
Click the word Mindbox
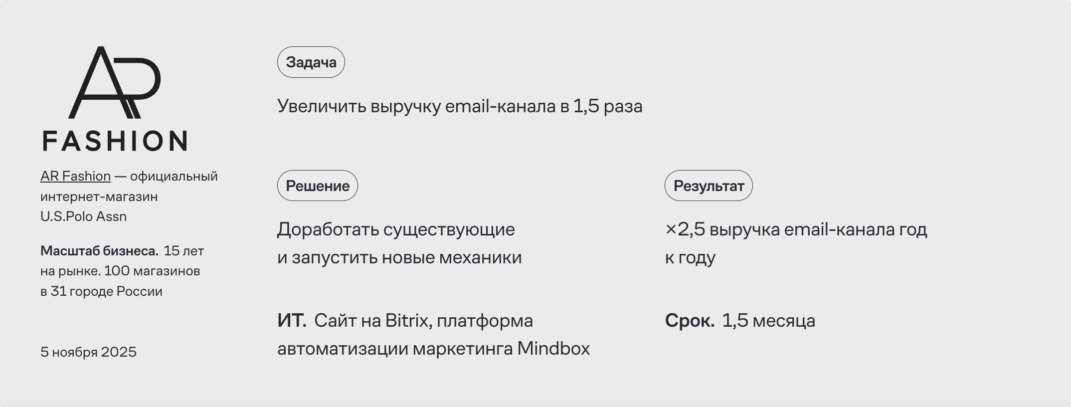click(553, 349)
